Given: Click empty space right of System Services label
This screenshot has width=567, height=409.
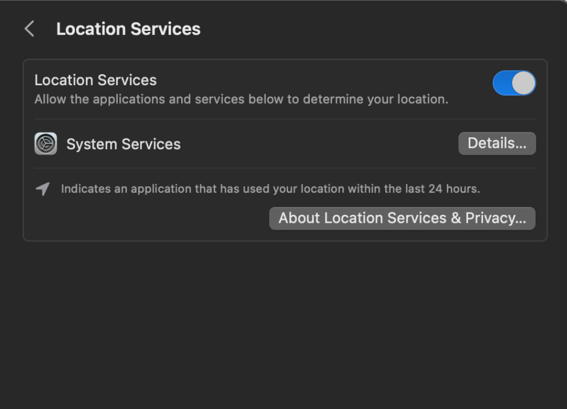Looking at the screenshot, I should [314, 144].
